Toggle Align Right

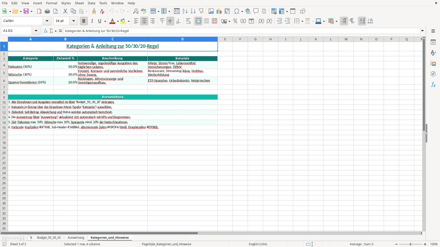[152, 21]
